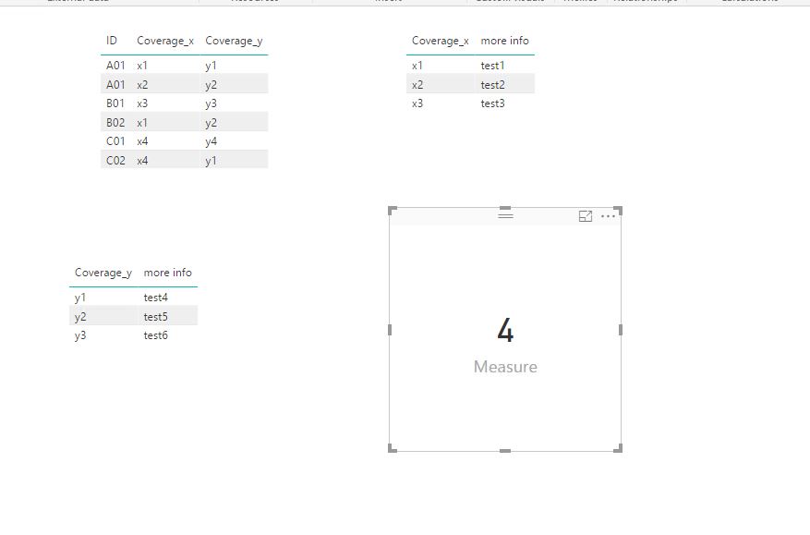Click the card's bottom edge resize handle
This screenshot has height=535, width=810.
(x=505, y=451)
